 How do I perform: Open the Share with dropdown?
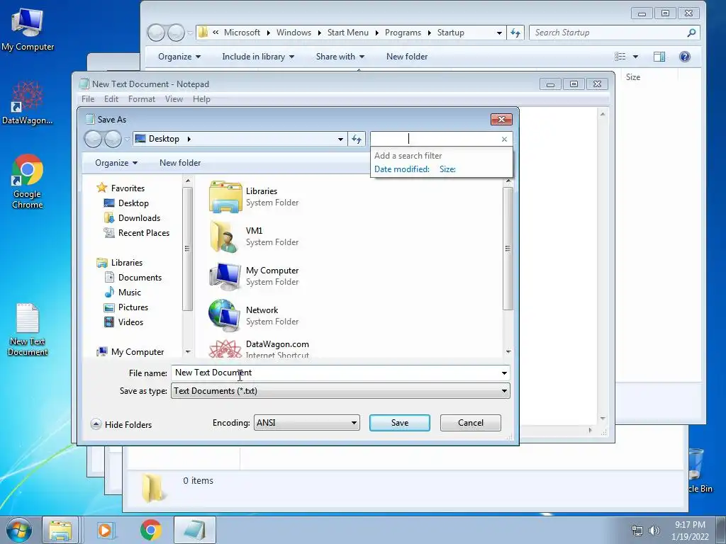(340, 57)
